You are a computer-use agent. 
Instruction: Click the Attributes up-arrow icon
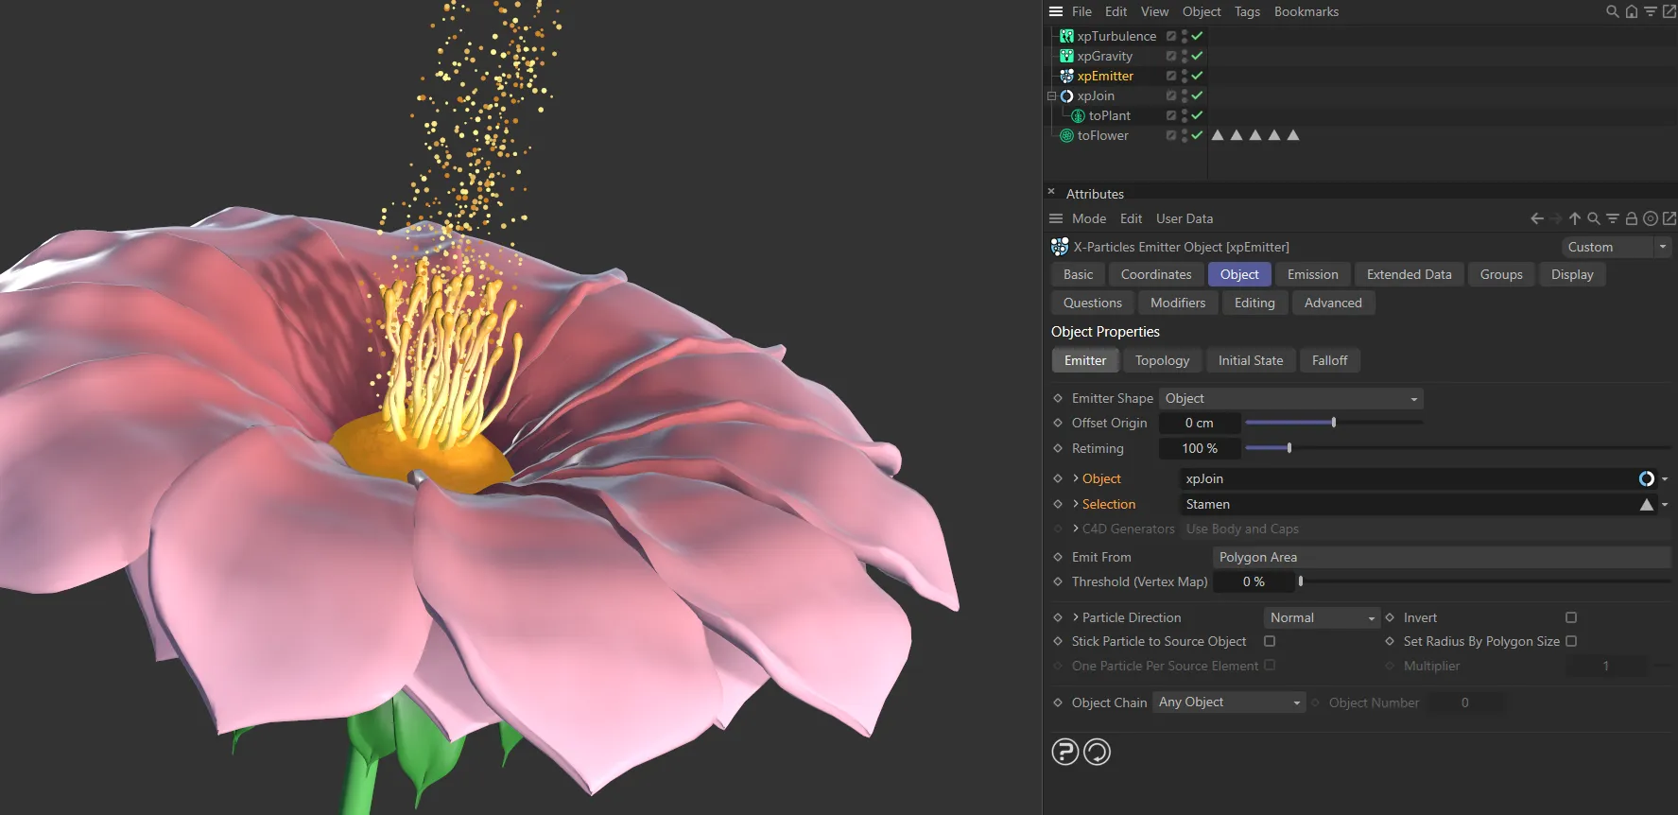(x=1575, y=218)
